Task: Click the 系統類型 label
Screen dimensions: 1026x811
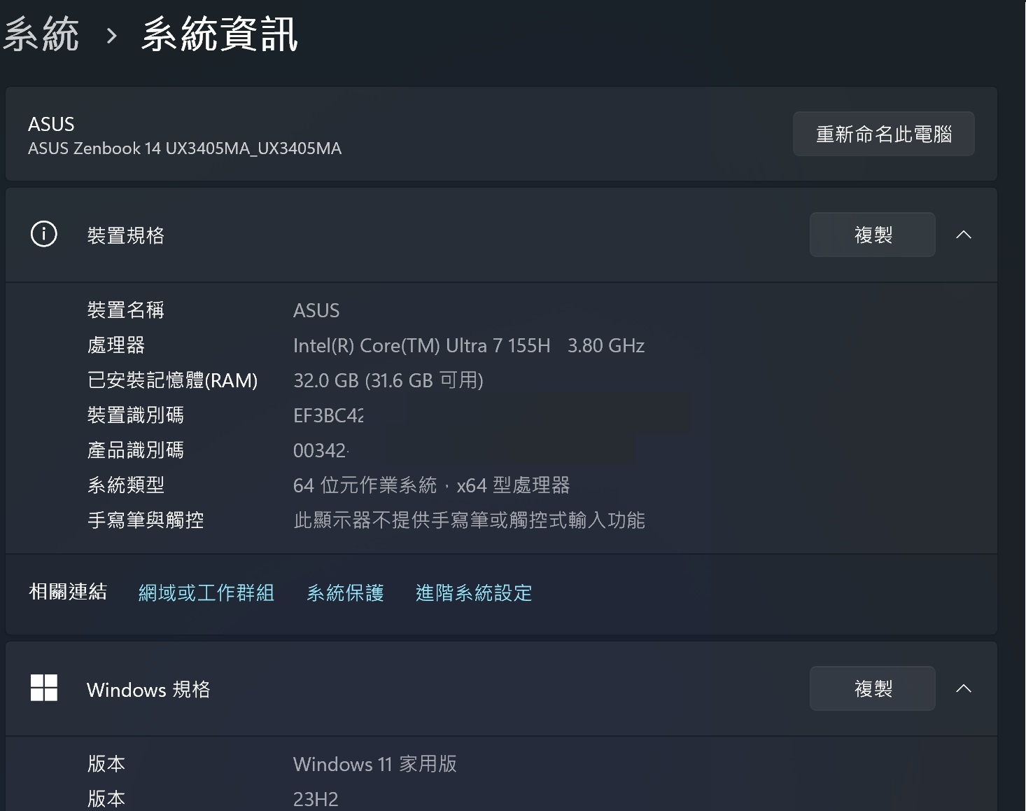Action: coord(126,485)
